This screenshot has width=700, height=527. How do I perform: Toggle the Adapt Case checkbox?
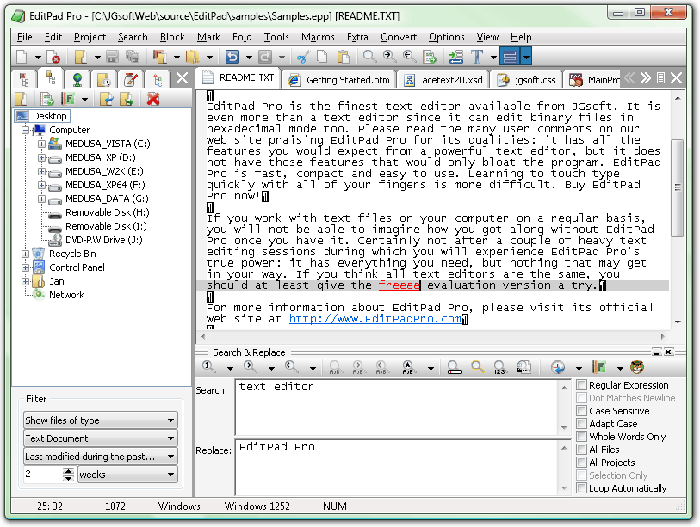click(581, 423)
